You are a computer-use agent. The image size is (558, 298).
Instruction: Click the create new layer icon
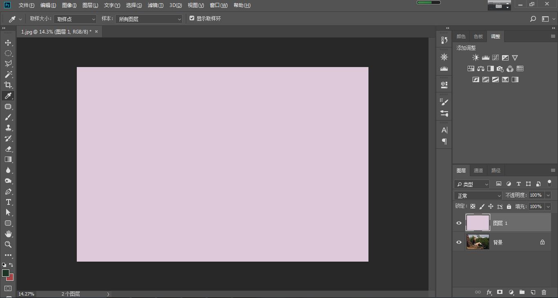[533, 292]
